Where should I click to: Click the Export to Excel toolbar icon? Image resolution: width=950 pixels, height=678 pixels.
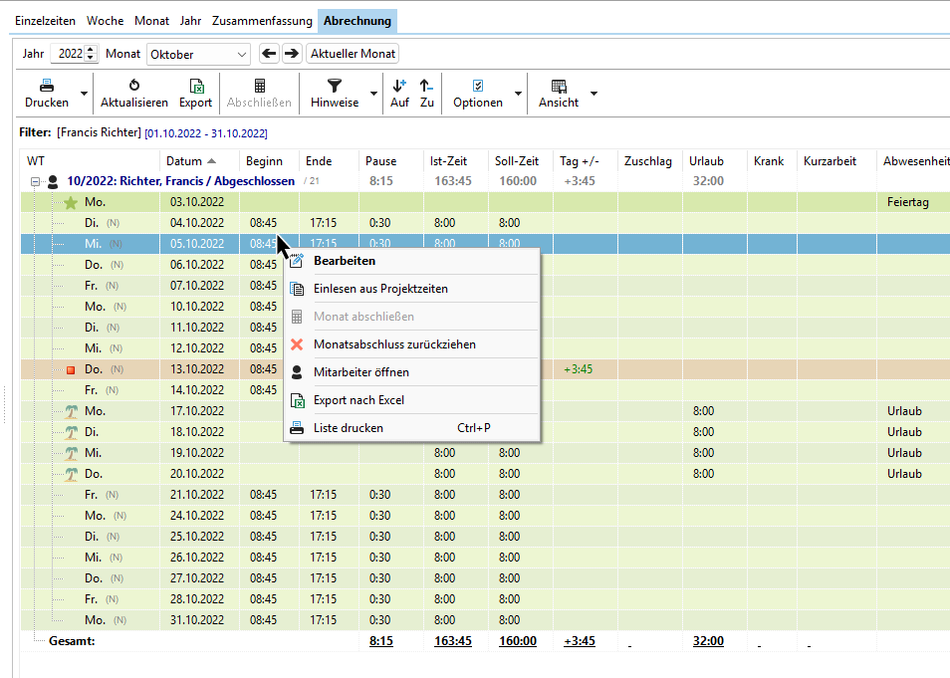(x=196, y=86)
